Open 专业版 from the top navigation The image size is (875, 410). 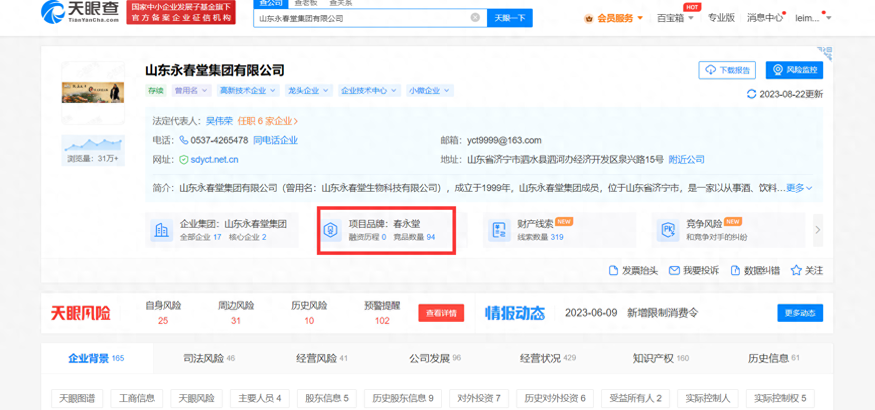(x=721, y=18)
